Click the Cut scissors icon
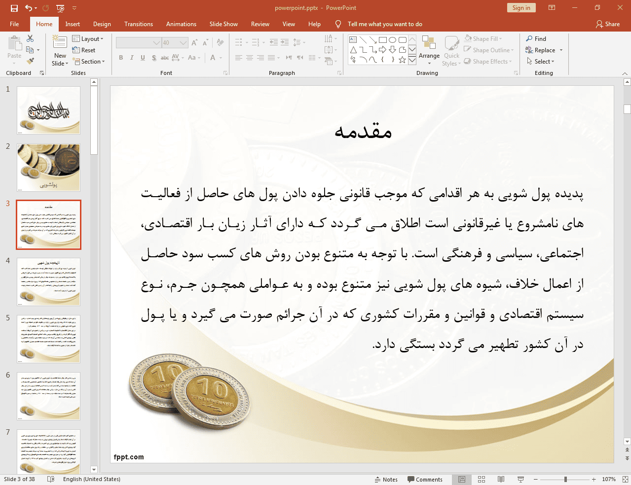 [x=30, y=38]
